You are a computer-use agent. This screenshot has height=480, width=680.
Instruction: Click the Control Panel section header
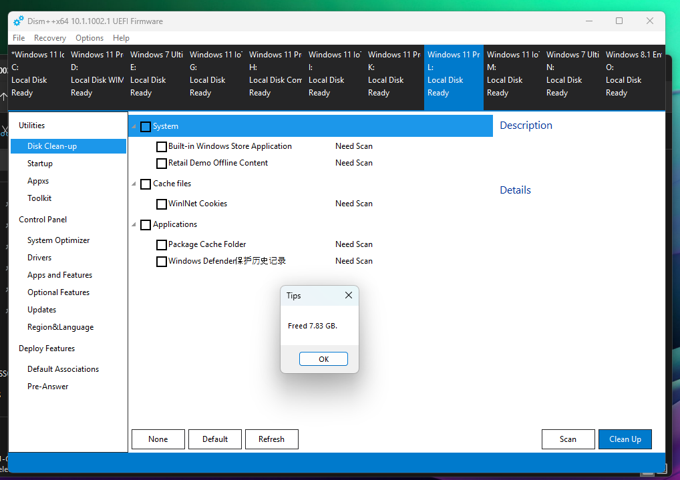tap(43, 220)
